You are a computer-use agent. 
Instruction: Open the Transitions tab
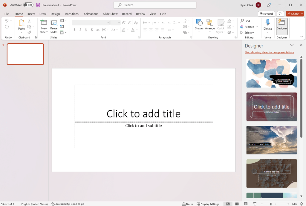(71, 14)
